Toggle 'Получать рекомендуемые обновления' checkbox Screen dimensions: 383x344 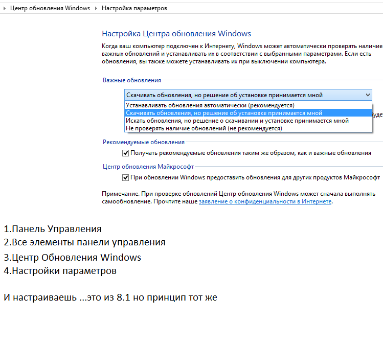coord(125,153)
